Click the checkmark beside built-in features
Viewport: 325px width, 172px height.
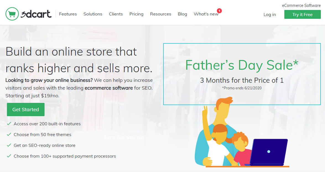pyautogui.click(x=9, y=124)
